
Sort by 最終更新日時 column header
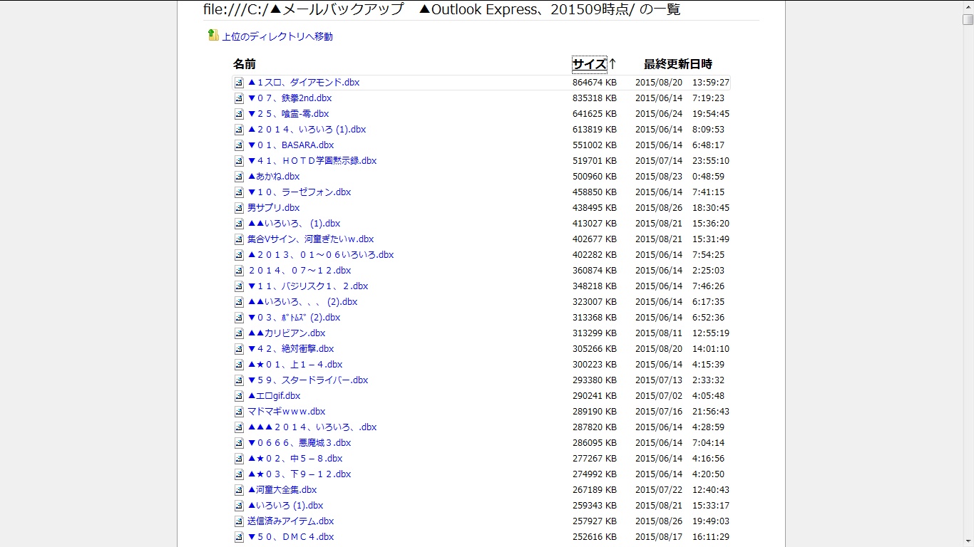[678, 64]
